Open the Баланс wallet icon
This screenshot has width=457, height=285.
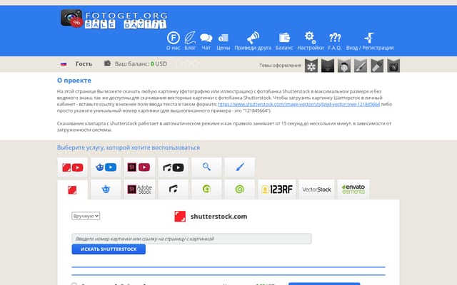[284, 38]
